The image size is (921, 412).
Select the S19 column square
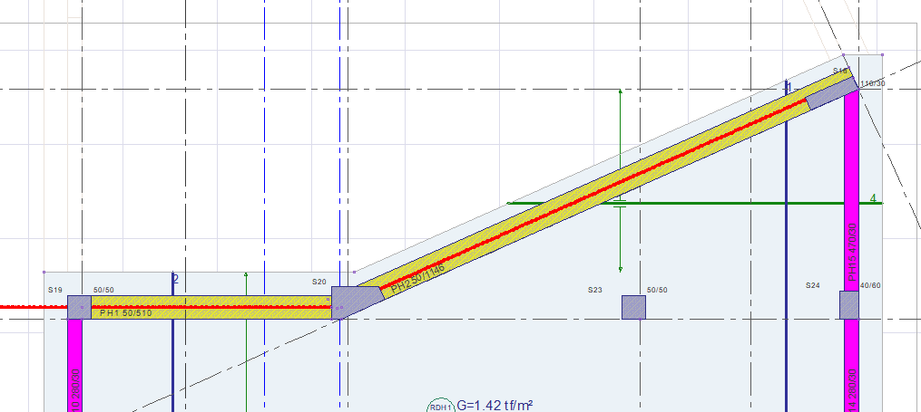pyautogui.click(x=79, y=307)
